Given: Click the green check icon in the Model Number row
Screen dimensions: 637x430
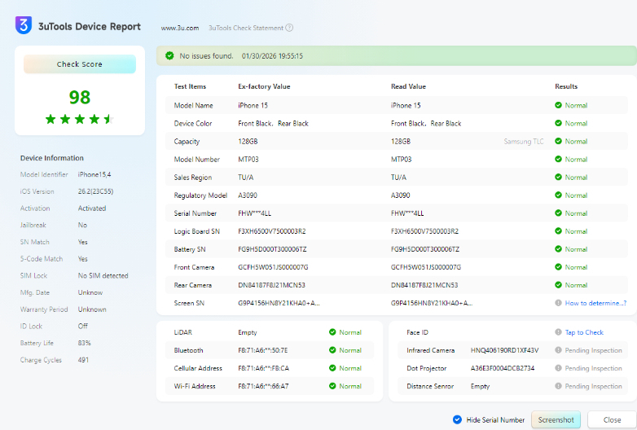Looking at the screenshot, I should point(558,159).
